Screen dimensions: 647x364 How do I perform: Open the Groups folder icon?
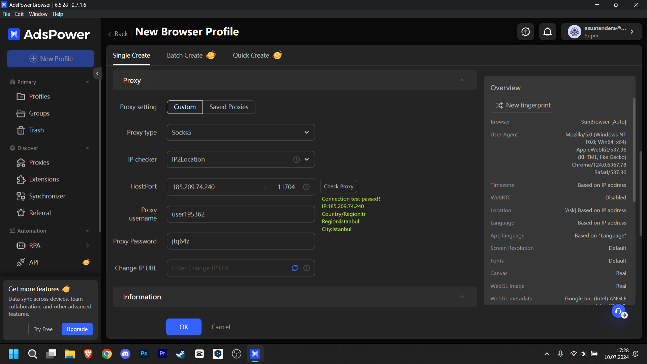[x=21, y=114]
